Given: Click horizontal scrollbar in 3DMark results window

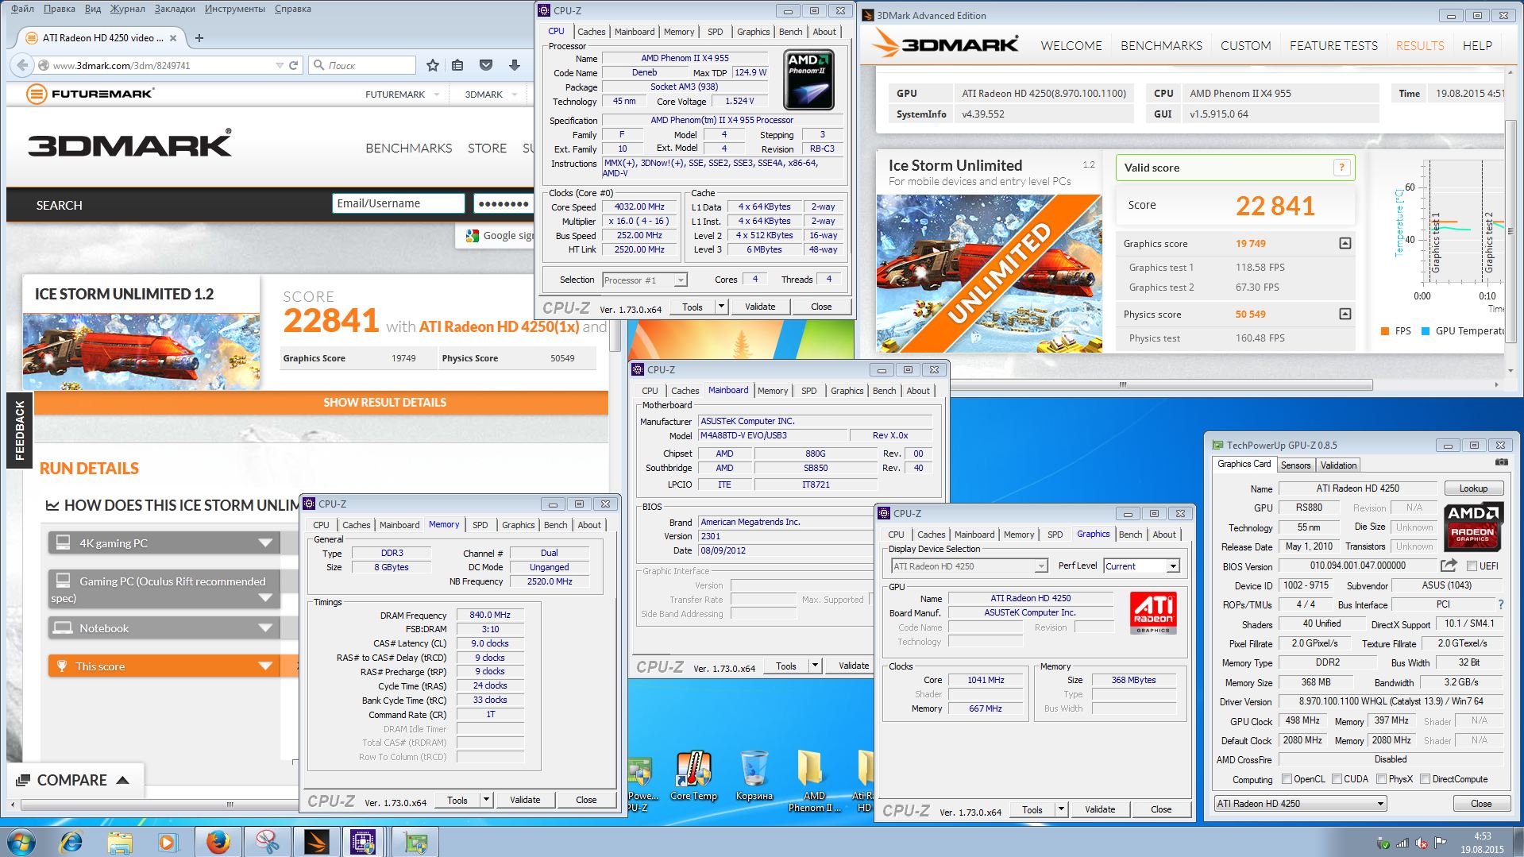Looking at the screenshot, I should click(x=1122, y=384).
